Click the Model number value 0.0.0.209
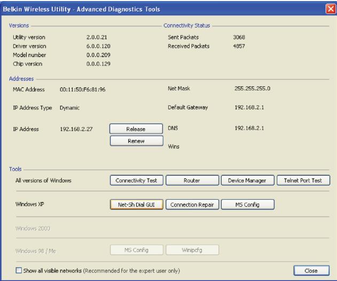 98,55
